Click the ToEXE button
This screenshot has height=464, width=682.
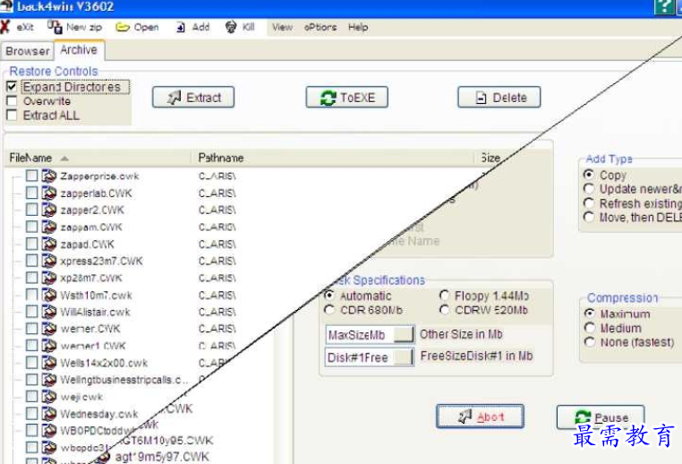point(347,97)
